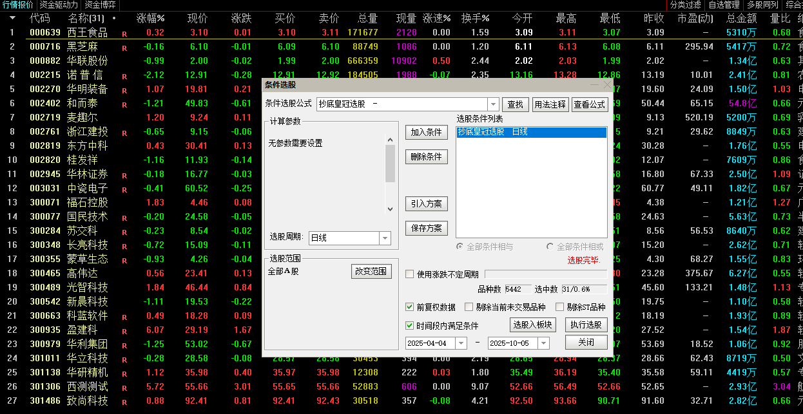Switch to the 资金驱动力 tab
This screenshot has height=414, width=803.
pyautogui.click(x=59, y=5)
